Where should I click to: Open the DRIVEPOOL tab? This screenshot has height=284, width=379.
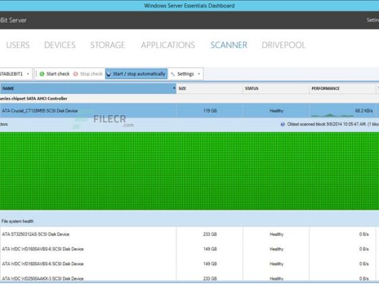coord(284,45)
